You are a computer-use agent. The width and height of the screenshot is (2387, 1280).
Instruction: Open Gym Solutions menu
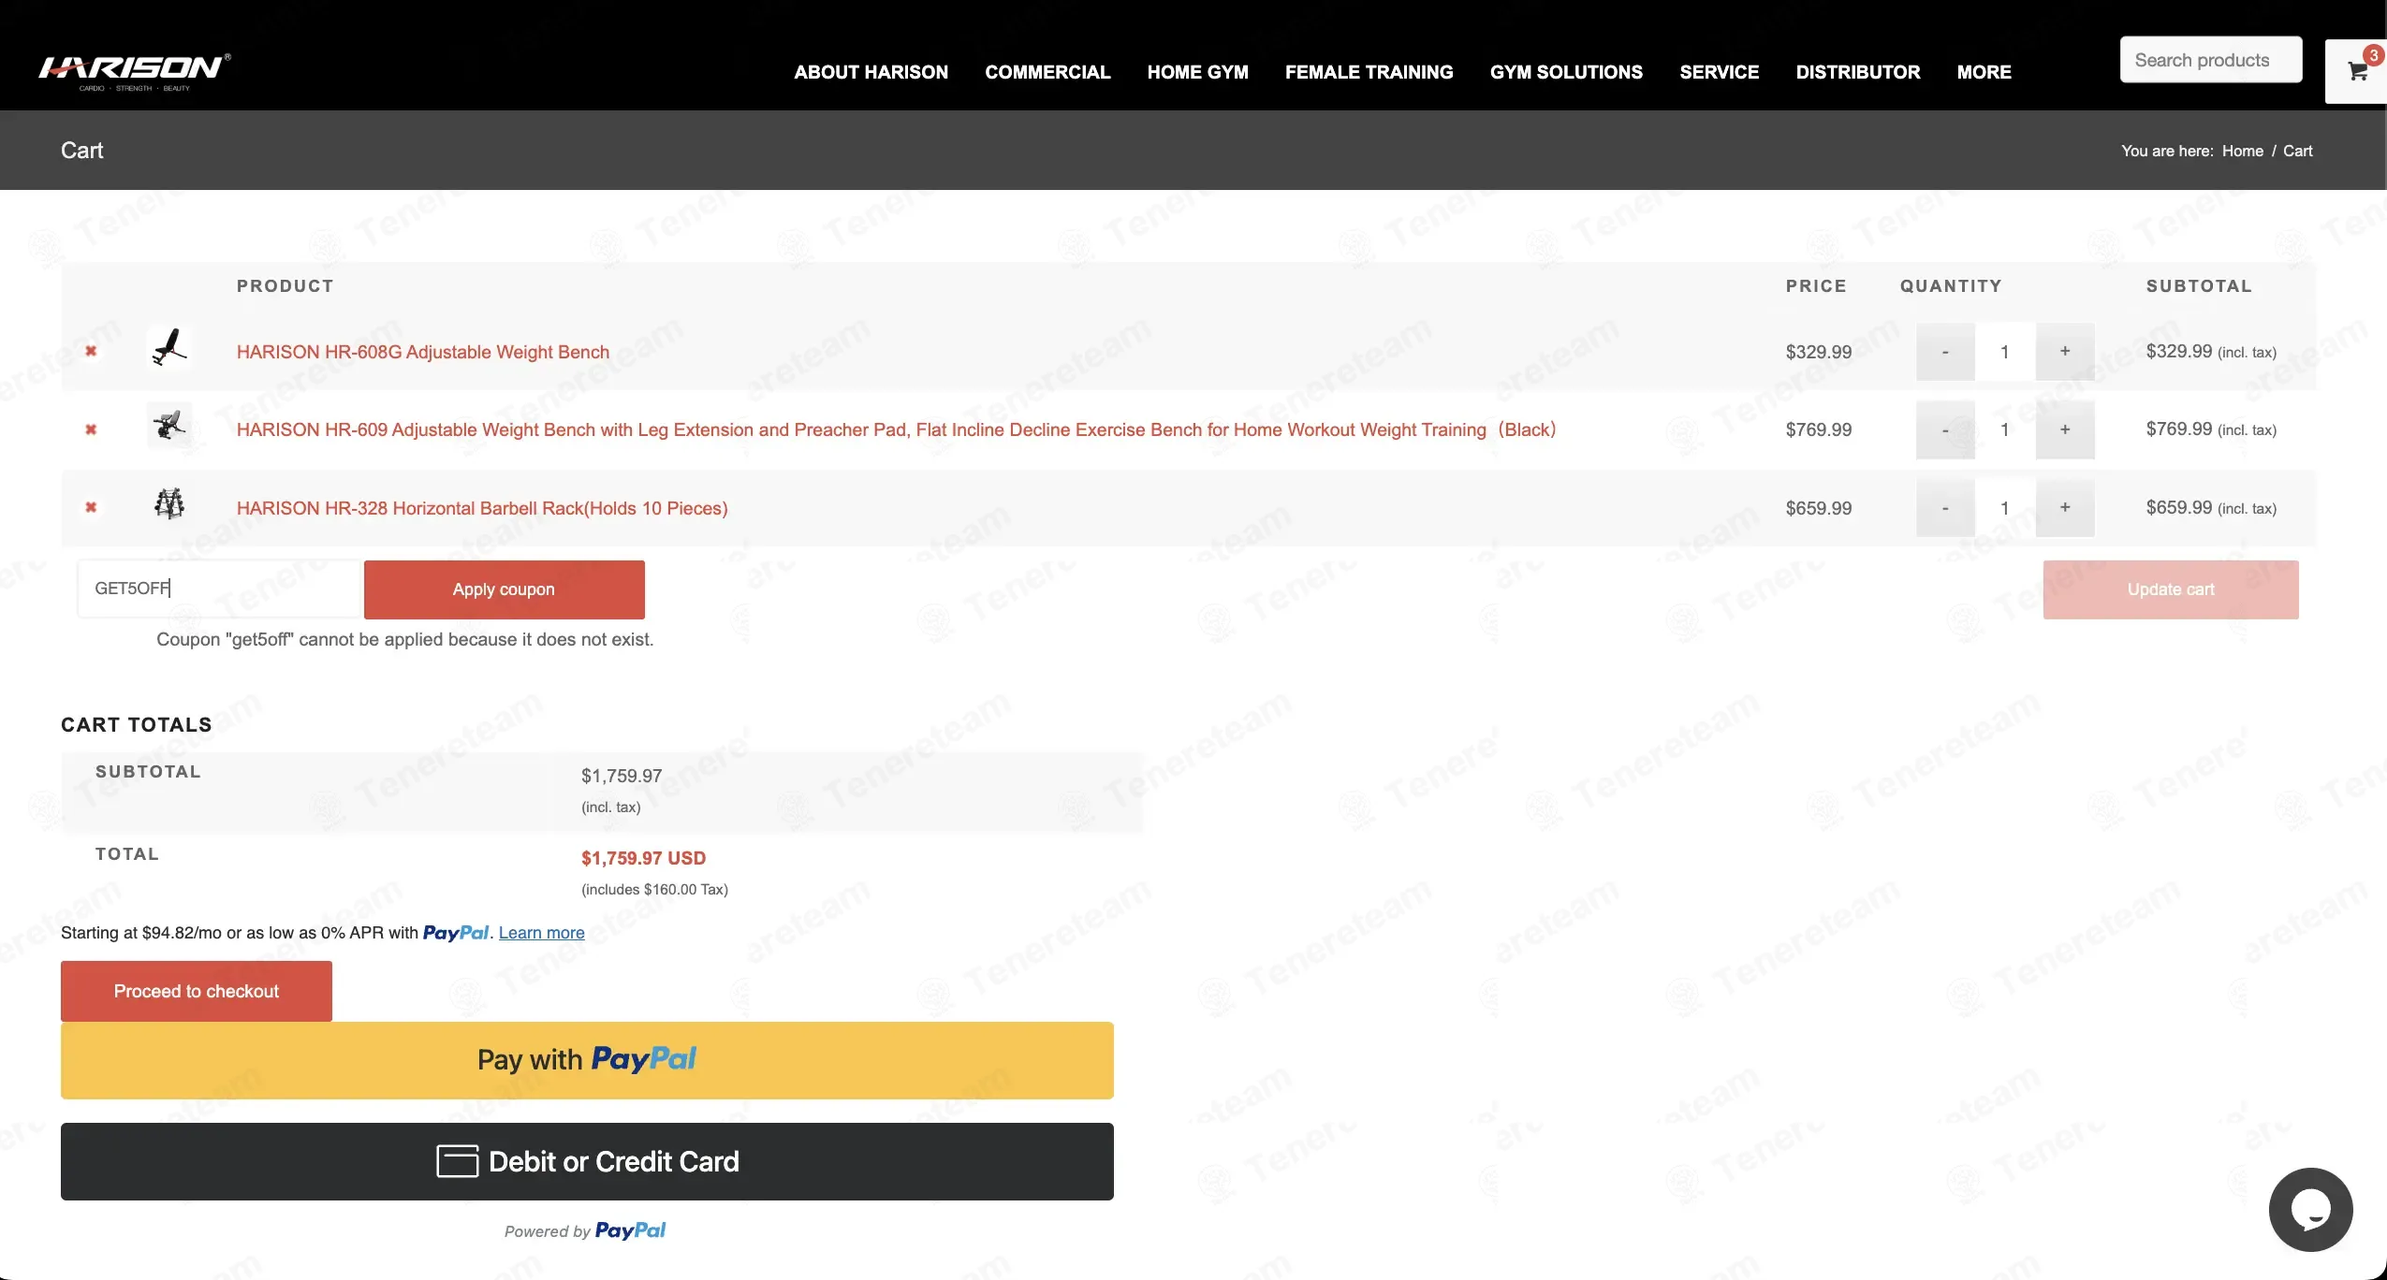tap(1566, 72)
